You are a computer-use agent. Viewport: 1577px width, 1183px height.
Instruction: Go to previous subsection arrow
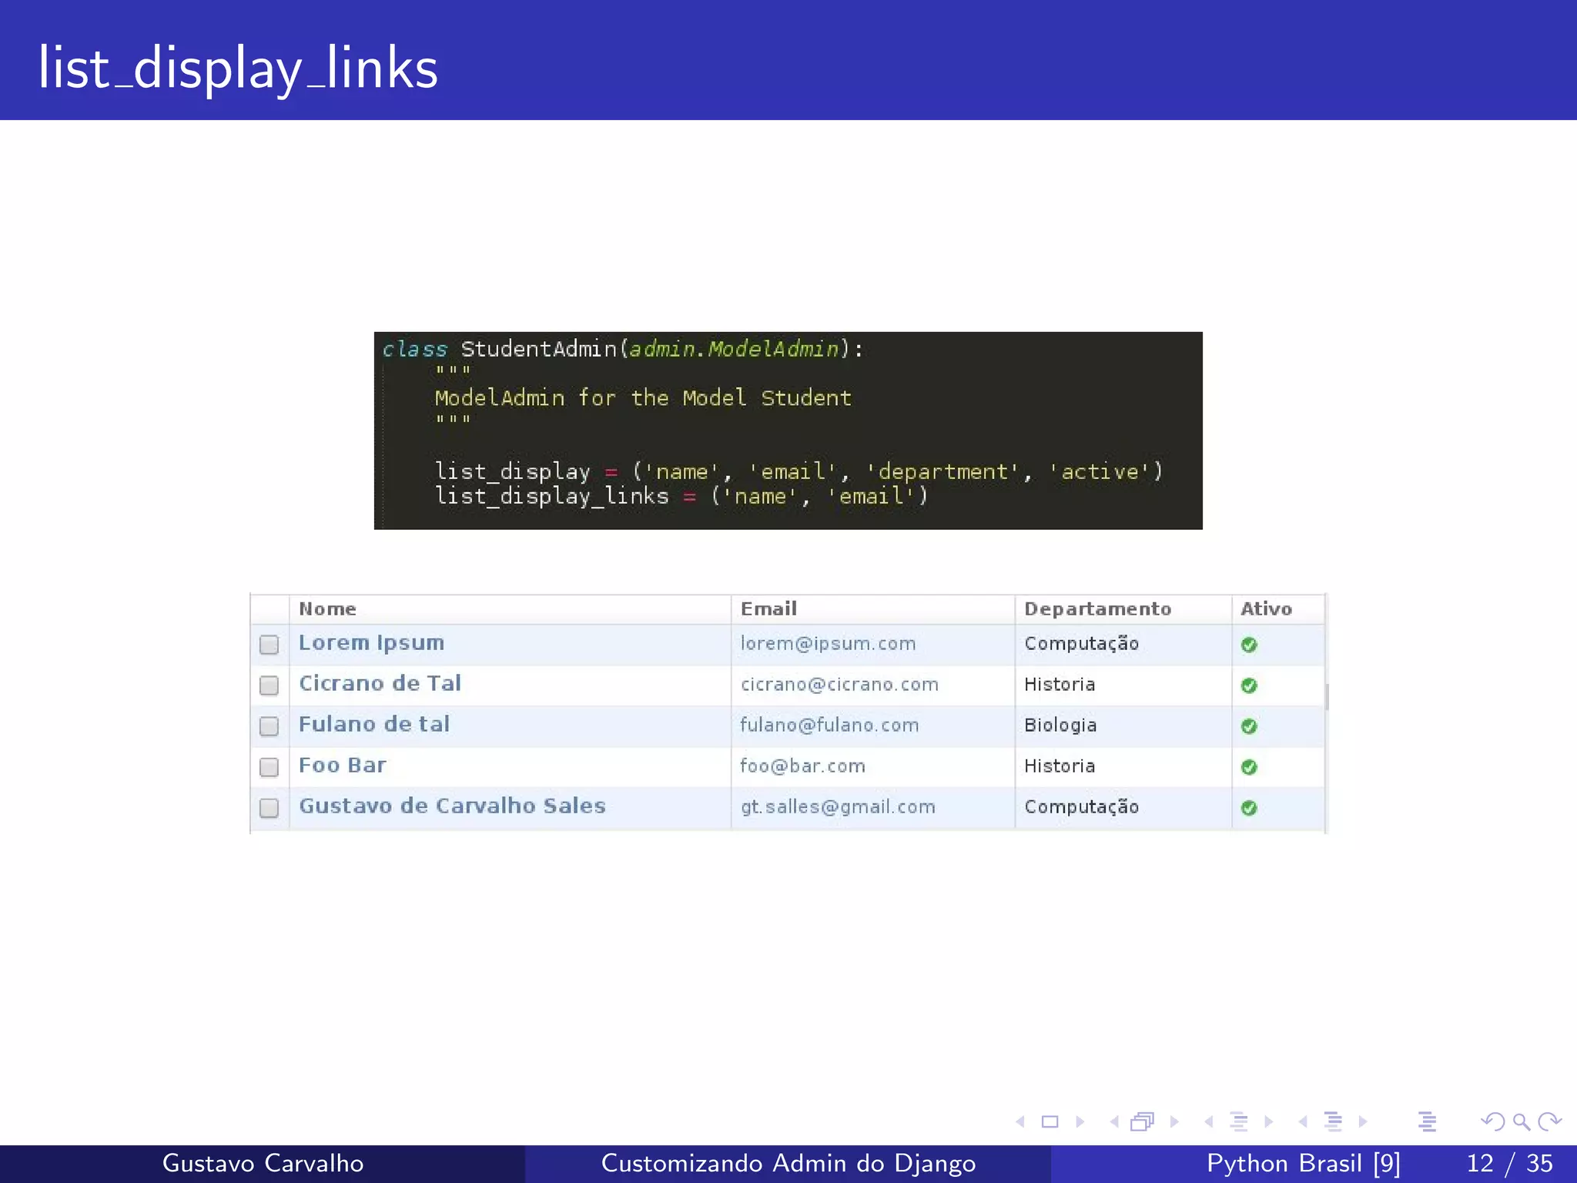pyautogui.click(x=1209, y=1122)
